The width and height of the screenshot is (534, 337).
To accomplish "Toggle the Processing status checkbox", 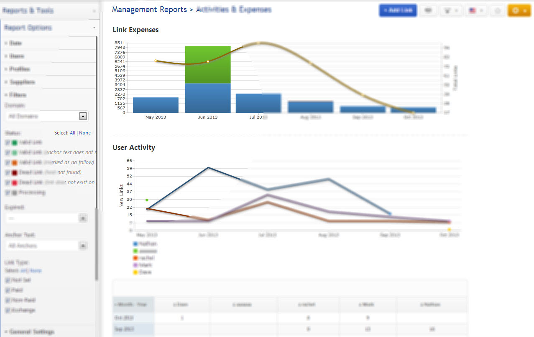I will [8, 193].
